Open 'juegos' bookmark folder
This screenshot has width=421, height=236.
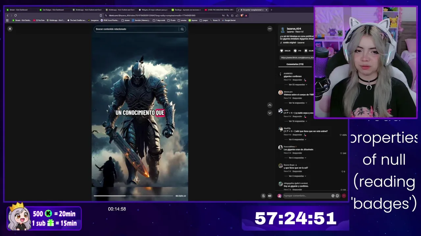click(204, 20)
